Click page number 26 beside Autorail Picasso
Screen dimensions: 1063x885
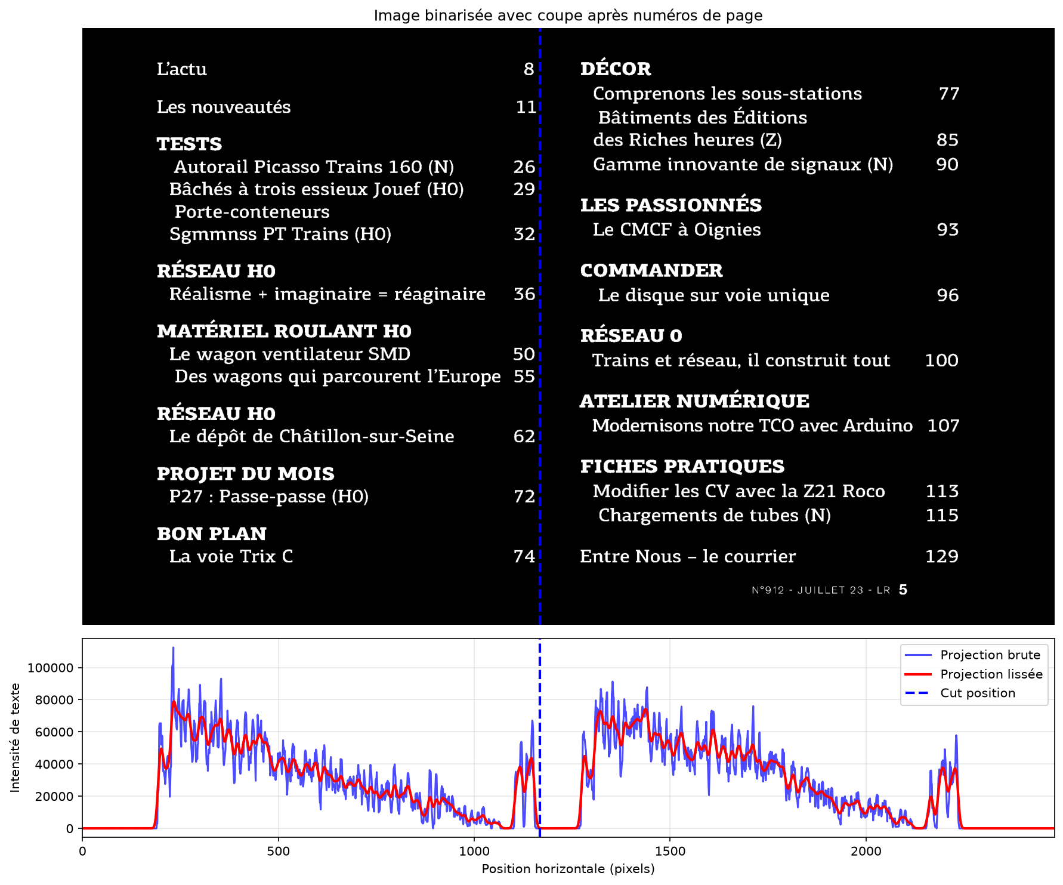[x=524, y=167]
